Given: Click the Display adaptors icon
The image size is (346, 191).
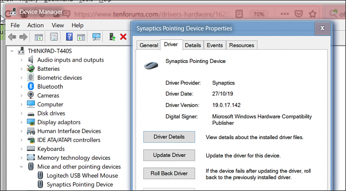Looking at the screenshot, I should click(x=30, y=122).
